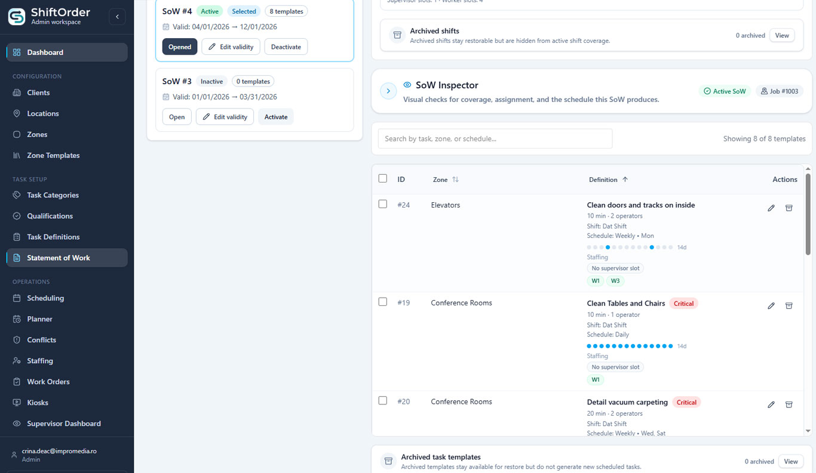Edit validity of SoW #3
This screenshot has height=473, width=816.
tap(225, 117)
